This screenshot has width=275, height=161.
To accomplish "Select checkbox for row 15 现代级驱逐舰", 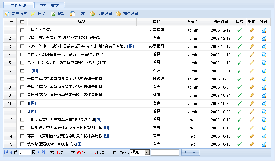I will coord(22,144).
